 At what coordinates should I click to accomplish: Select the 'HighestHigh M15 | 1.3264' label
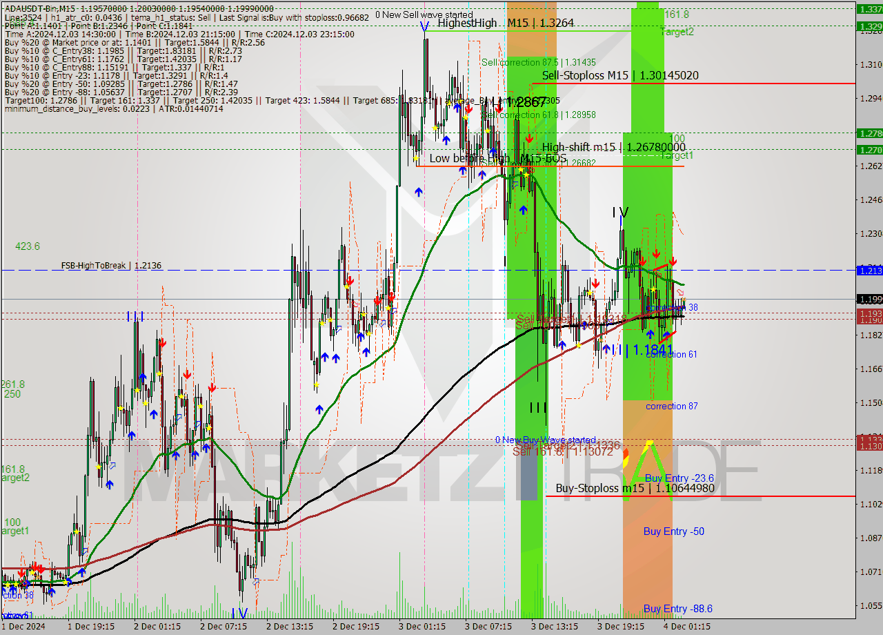506,23
